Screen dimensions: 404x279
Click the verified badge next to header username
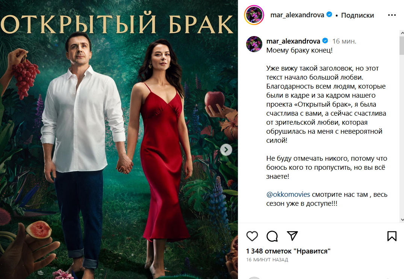329,15
